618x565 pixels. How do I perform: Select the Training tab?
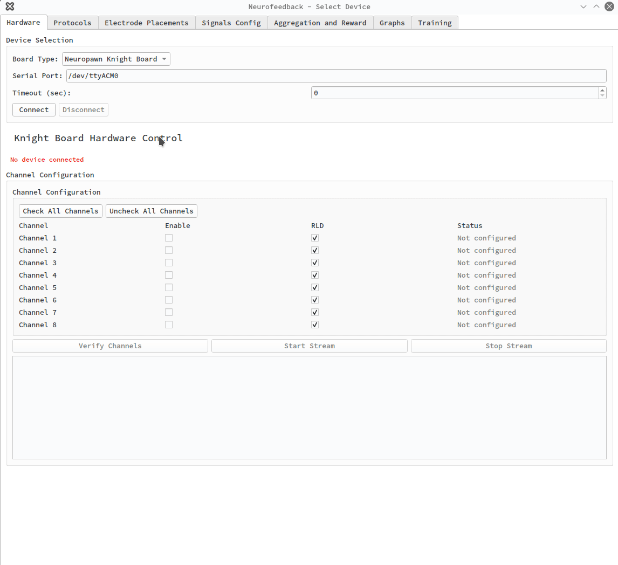pyautogui.click(x=435, y=23)
